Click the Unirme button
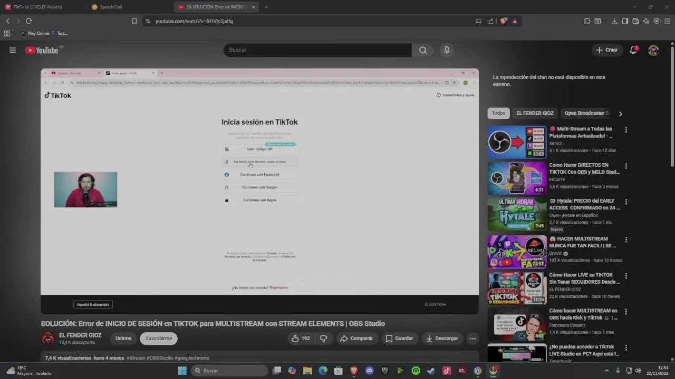The height and width of the screenshot is (379, 675). (x=123, y=338)
